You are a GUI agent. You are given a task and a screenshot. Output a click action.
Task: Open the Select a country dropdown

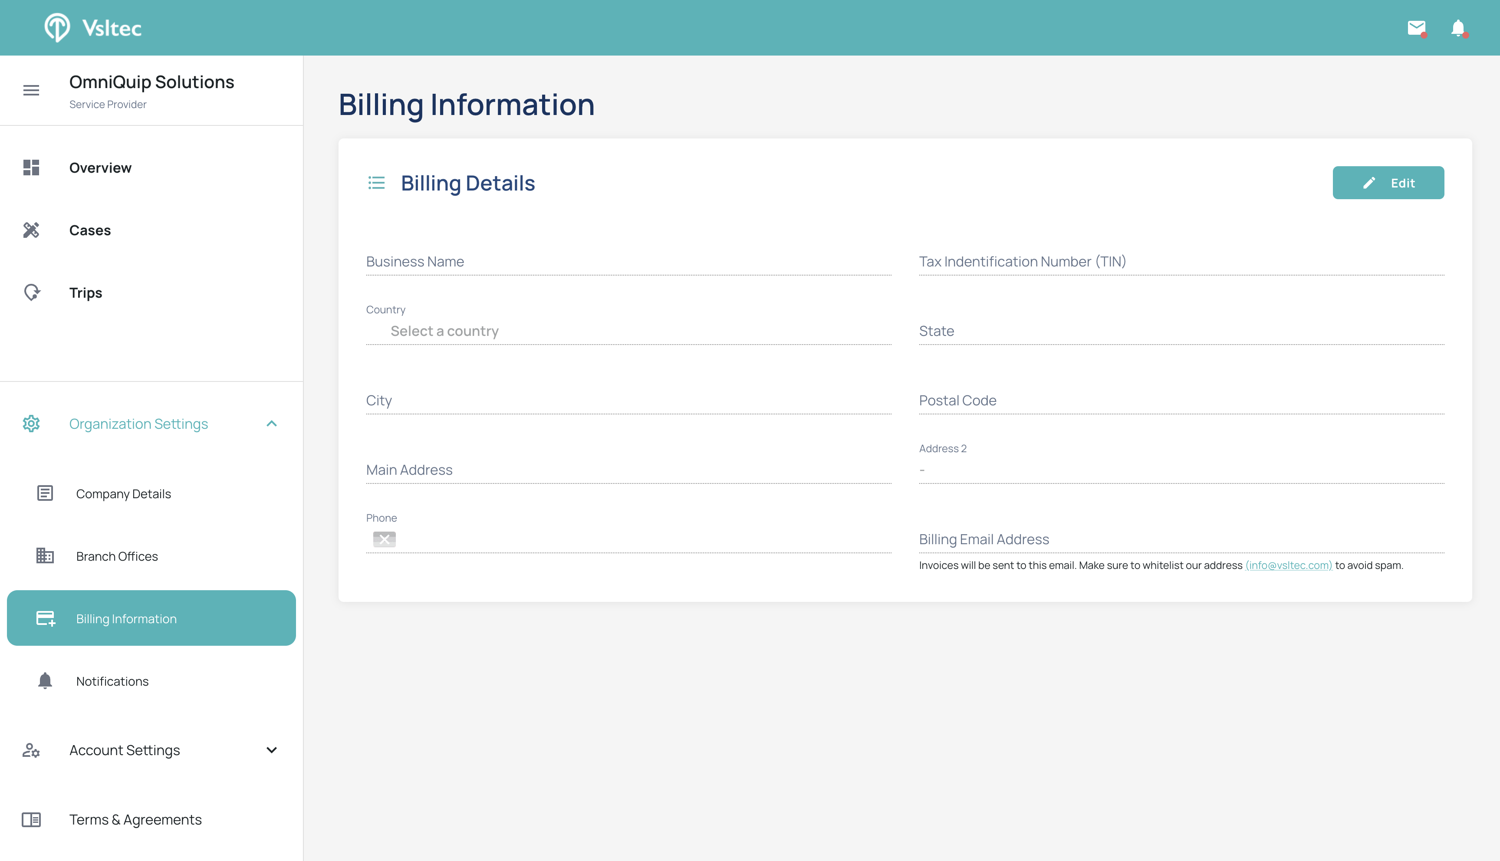(x=628, y=331)
